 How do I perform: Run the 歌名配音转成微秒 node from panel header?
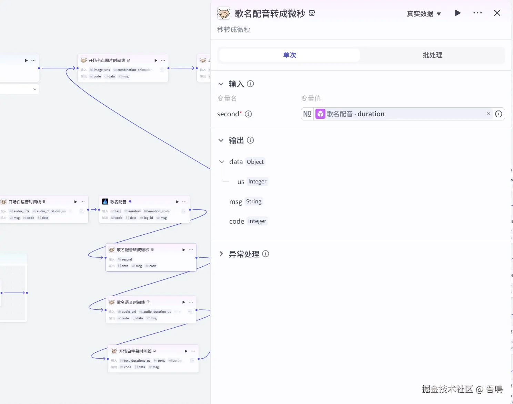pos(457,13)
